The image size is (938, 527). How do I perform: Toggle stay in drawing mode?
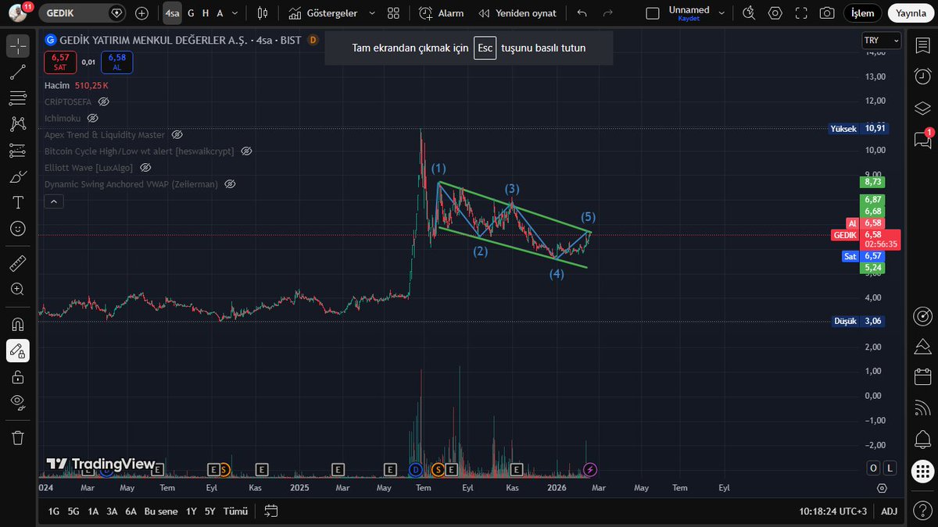click(18, 351)
